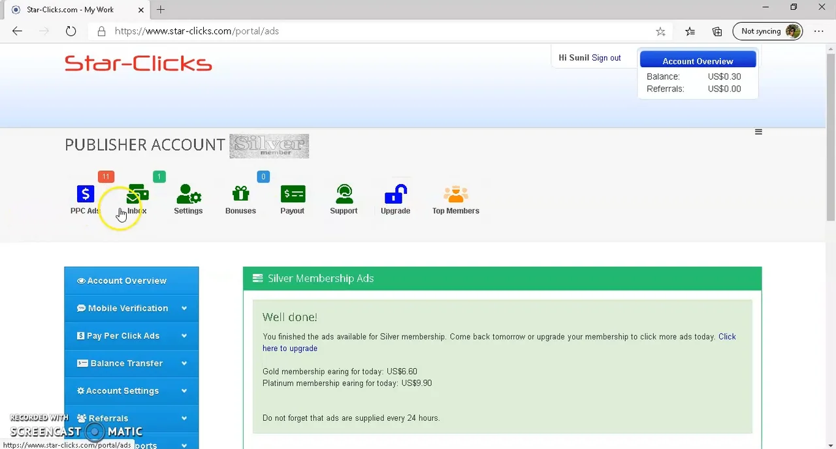Add page to favorites star icon
The width and height of the screenshot is (836, 449).
[x=660, y=31]
